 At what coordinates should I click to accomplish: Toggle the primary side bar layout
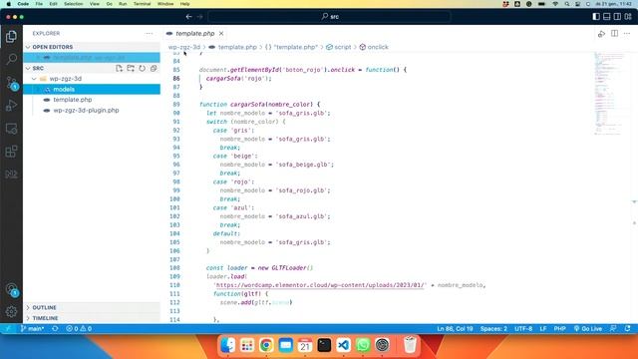(x=596, y=17)
